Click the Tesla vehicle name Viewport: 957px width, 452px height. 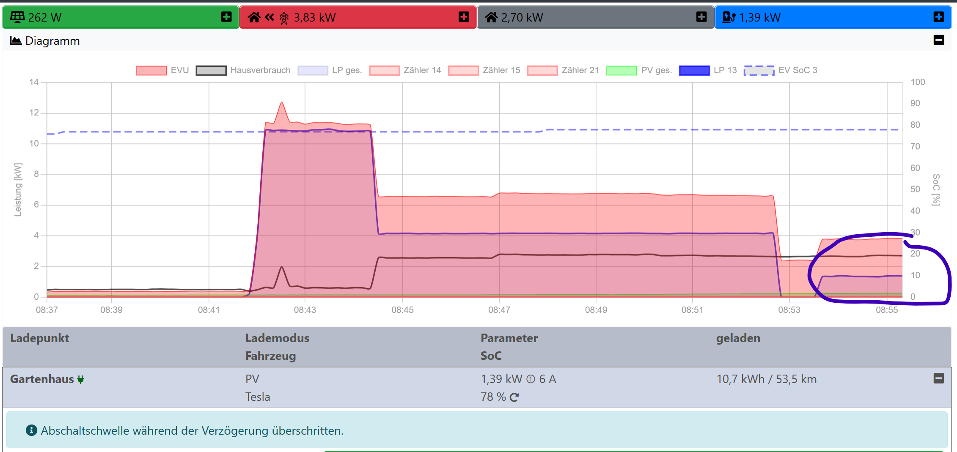point(258,397)
